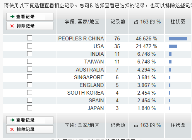Click the top green-arrow 查看记录 button
Screen dimensions: 192x140
coord(30,17)
